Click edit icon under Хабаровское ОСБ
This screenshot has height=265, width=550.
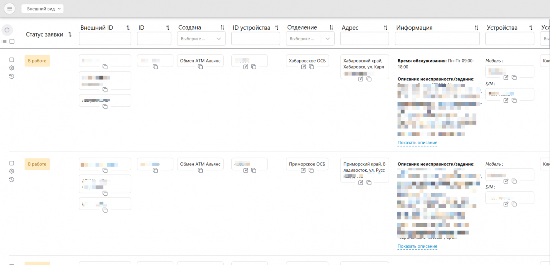pos(303,67)
